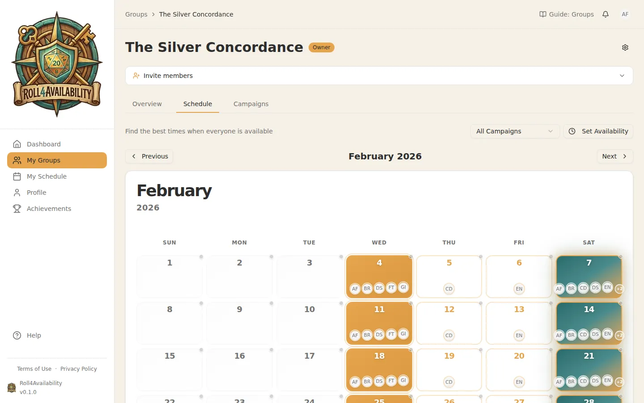Viewport: 644px width, 403px height.
Task: Switch to the Overview tab
Action: click(x=147, y=104)
